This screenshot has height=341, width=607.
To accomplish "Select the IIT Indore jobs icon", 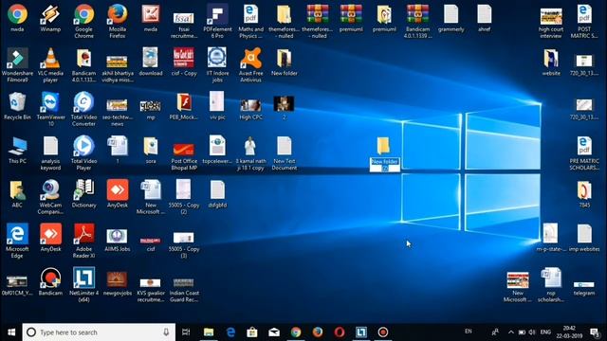I will click(x=217, y=65).
